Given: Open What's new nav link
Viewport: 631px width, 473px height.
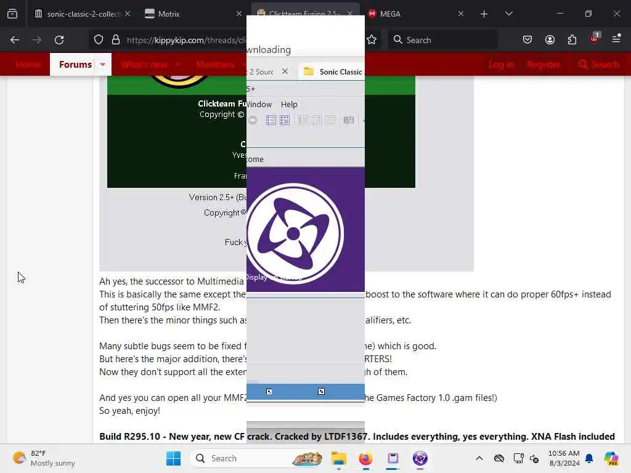Looking at the screenshot, I should (144, 64).
